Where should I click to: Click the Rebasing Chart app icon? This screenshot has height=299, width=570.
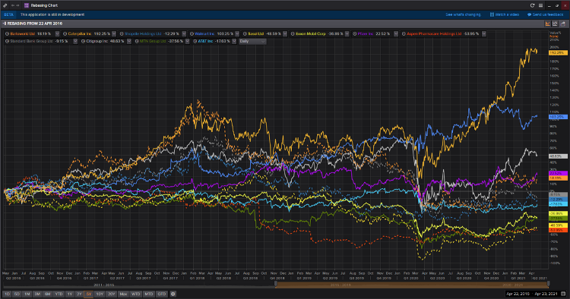pyautogui.click(x=26, y=5)
